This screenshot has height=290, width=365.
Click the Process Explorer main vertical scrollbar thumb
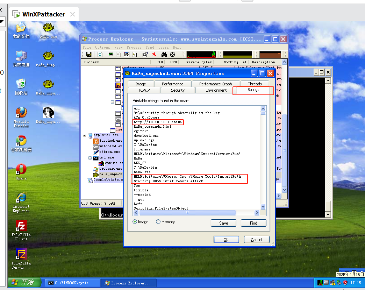(284, 150)
